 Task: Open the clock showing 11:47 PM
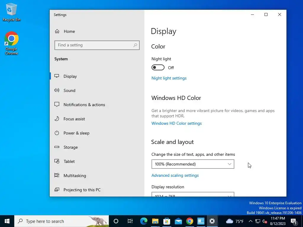tap(278, 221)
